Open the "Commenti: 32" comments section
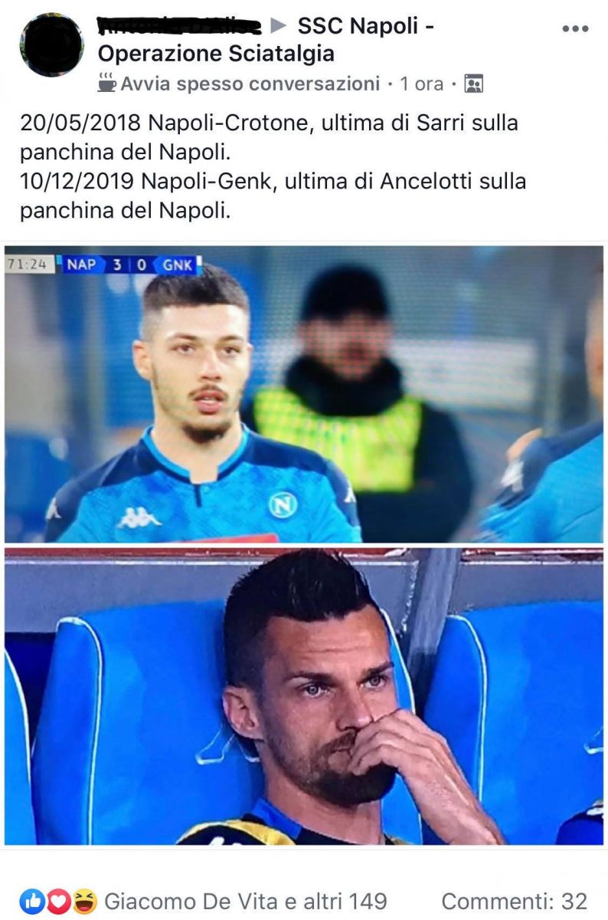The image size is (608, 920). tap(515, 901)
